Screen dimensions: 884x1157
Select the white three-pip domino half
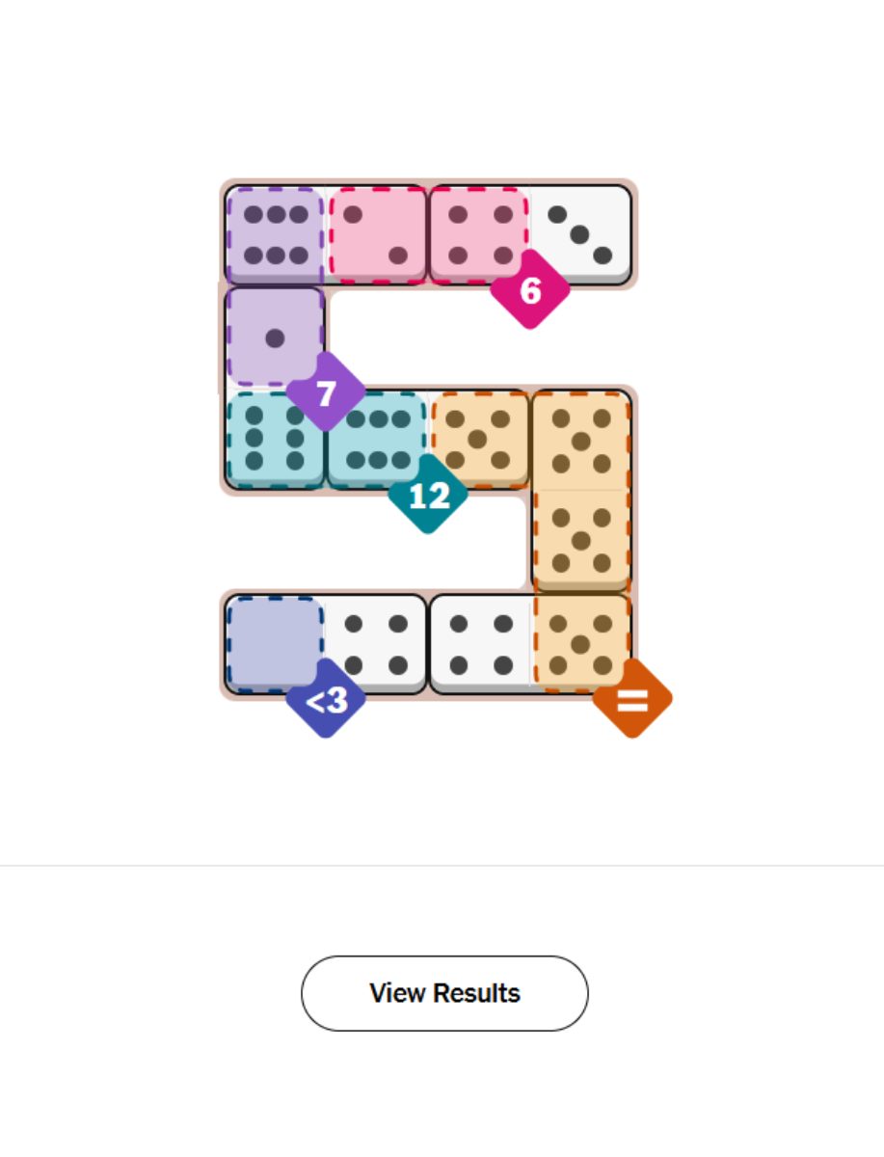pyautogui.click(x=580, y=234)
